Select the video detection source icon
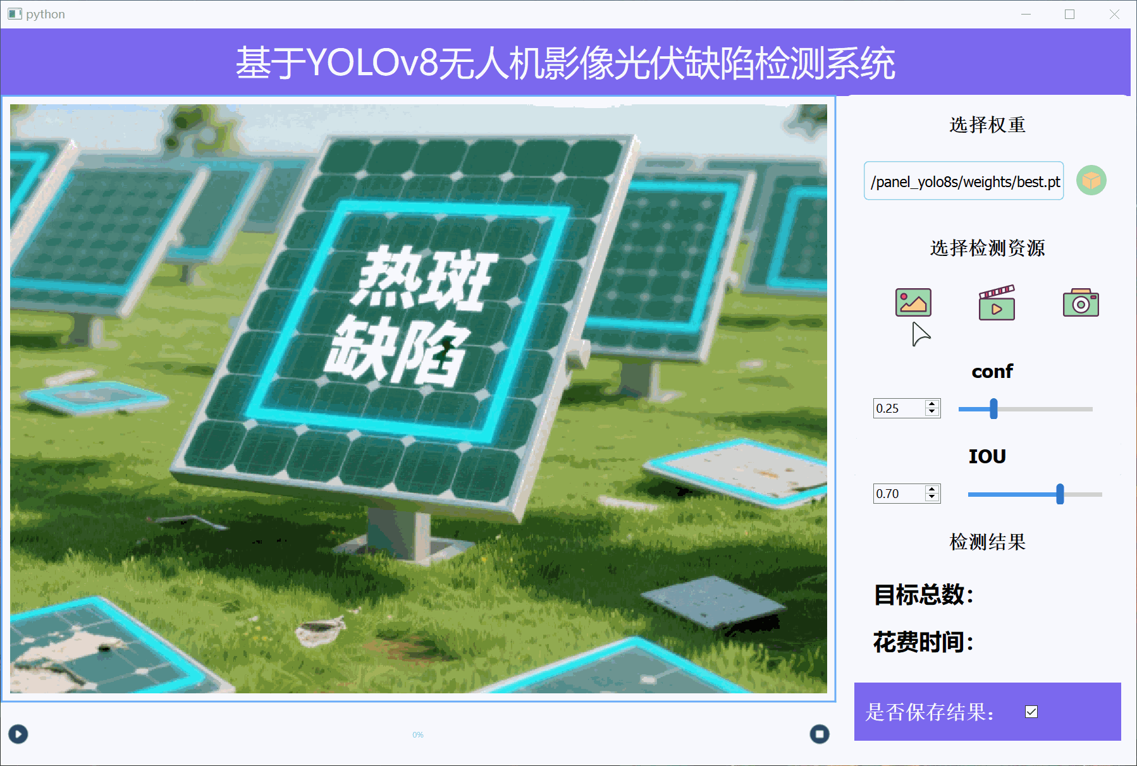The image size is (1137, 766). coord(995,303)
